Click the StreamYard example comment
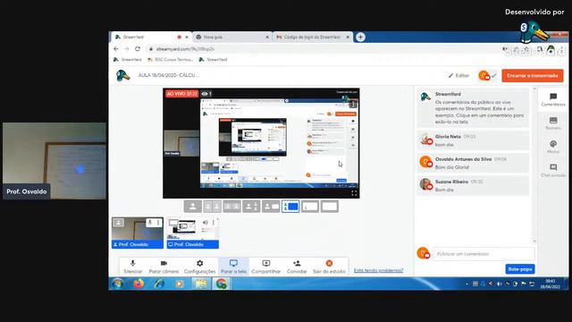 (473, 107)
